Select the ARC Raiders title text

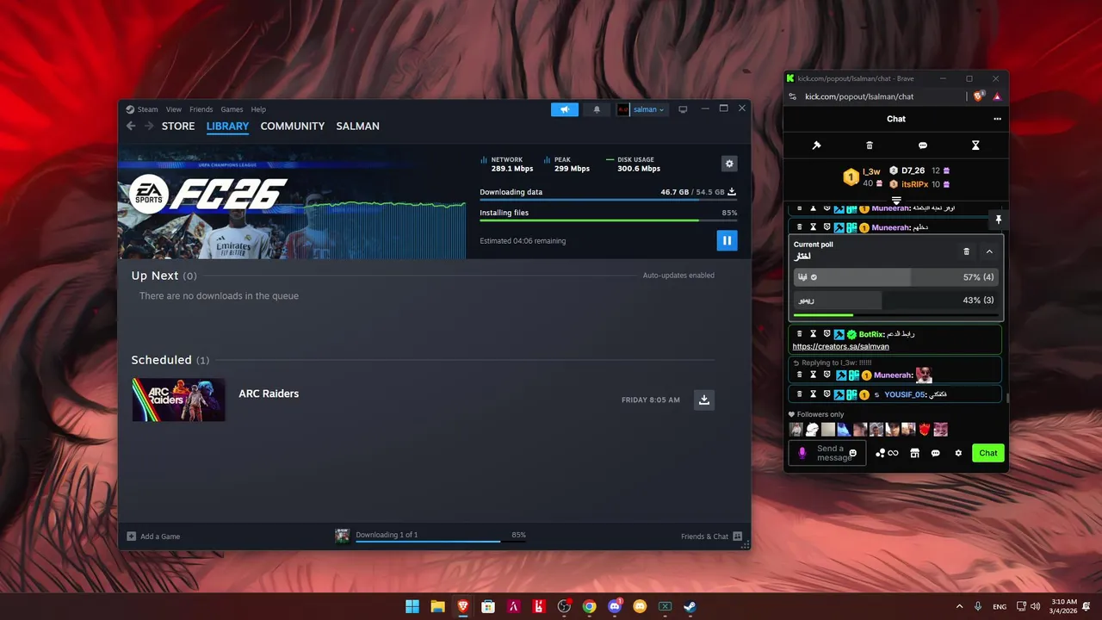(x=269, y=394)
